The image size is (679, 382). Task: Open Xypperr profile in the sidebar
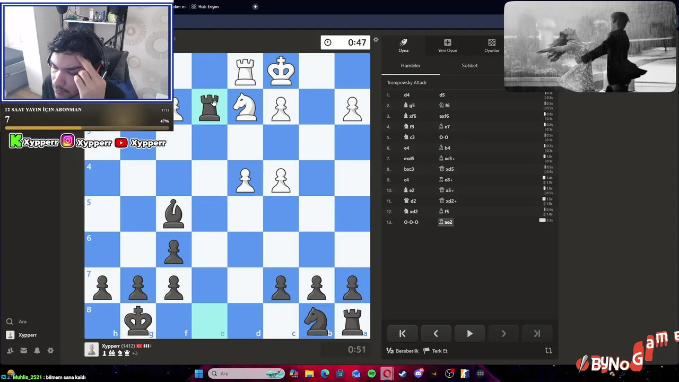(21, 335)
